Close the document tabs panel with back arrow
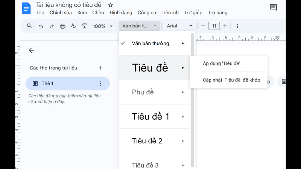This screenshot has height=169, width=301. coord(32,50)
